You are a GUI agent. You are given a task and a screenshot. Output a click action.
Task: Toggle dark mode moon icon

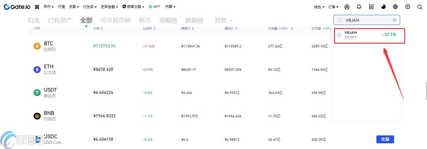pos(383,7)
